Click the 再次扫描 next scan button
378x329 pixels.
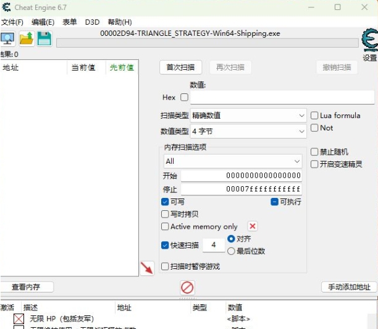(x=230, y=67)
